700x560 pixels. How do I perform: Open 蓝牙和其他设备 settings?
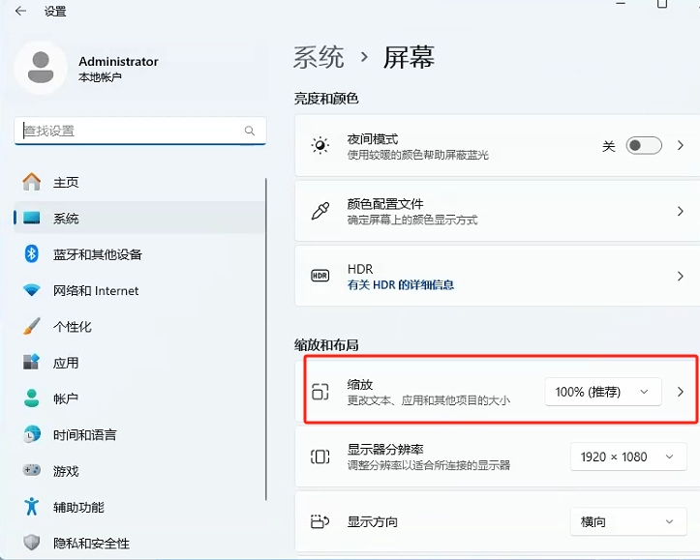139,254
